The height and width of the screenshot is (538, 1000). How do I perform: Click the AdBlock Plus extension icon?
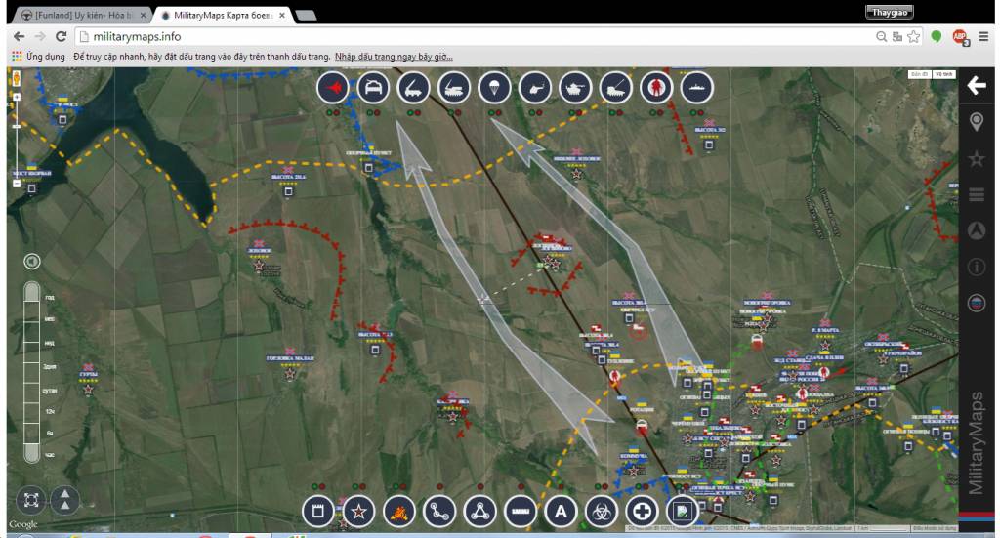[960, 37]
